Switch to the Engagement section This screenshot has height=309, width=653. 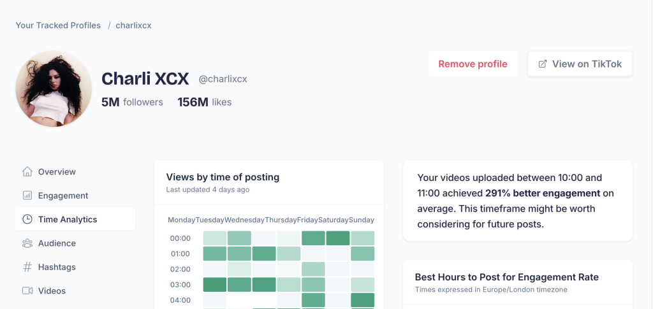coord(63,196)
